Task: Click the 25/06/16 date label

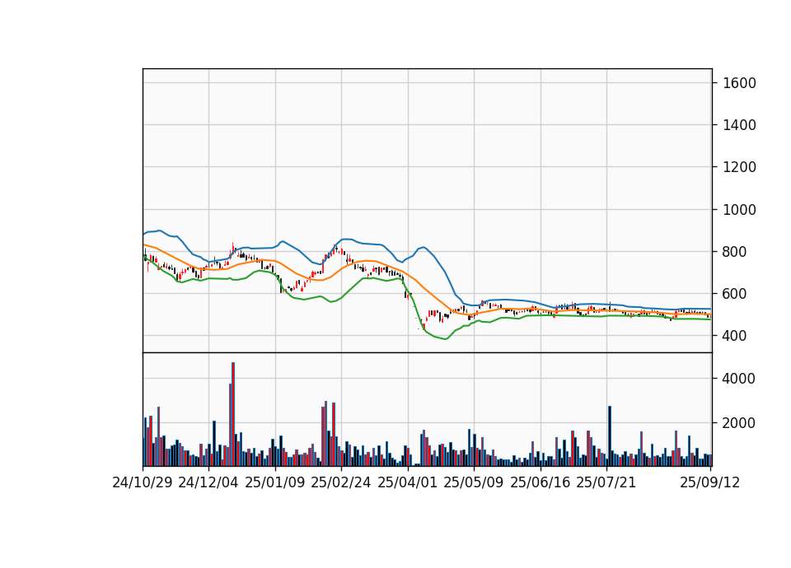Action: (x=541, y=482)
